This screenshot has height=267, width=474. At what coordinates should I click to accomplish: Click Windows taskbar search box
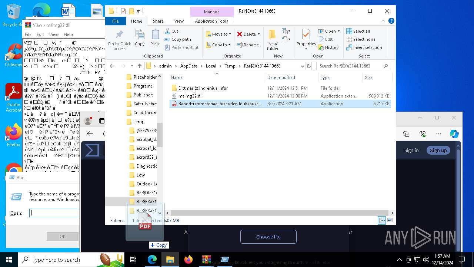(x=70, y=260)
